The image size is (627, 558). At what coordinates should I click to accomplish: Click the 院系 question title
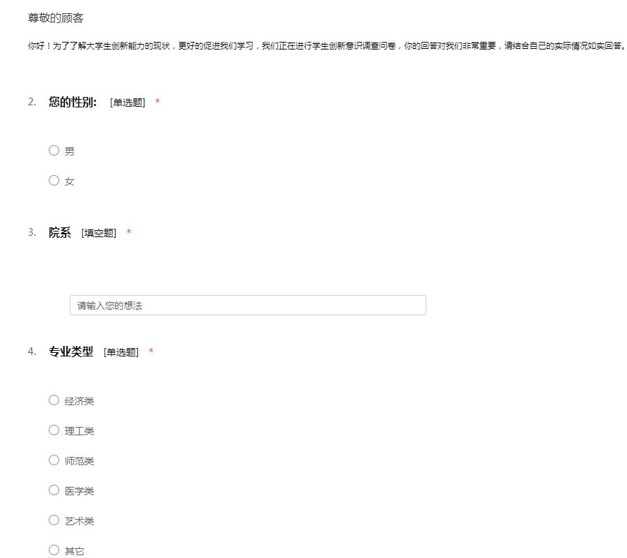tap(60, 232)
